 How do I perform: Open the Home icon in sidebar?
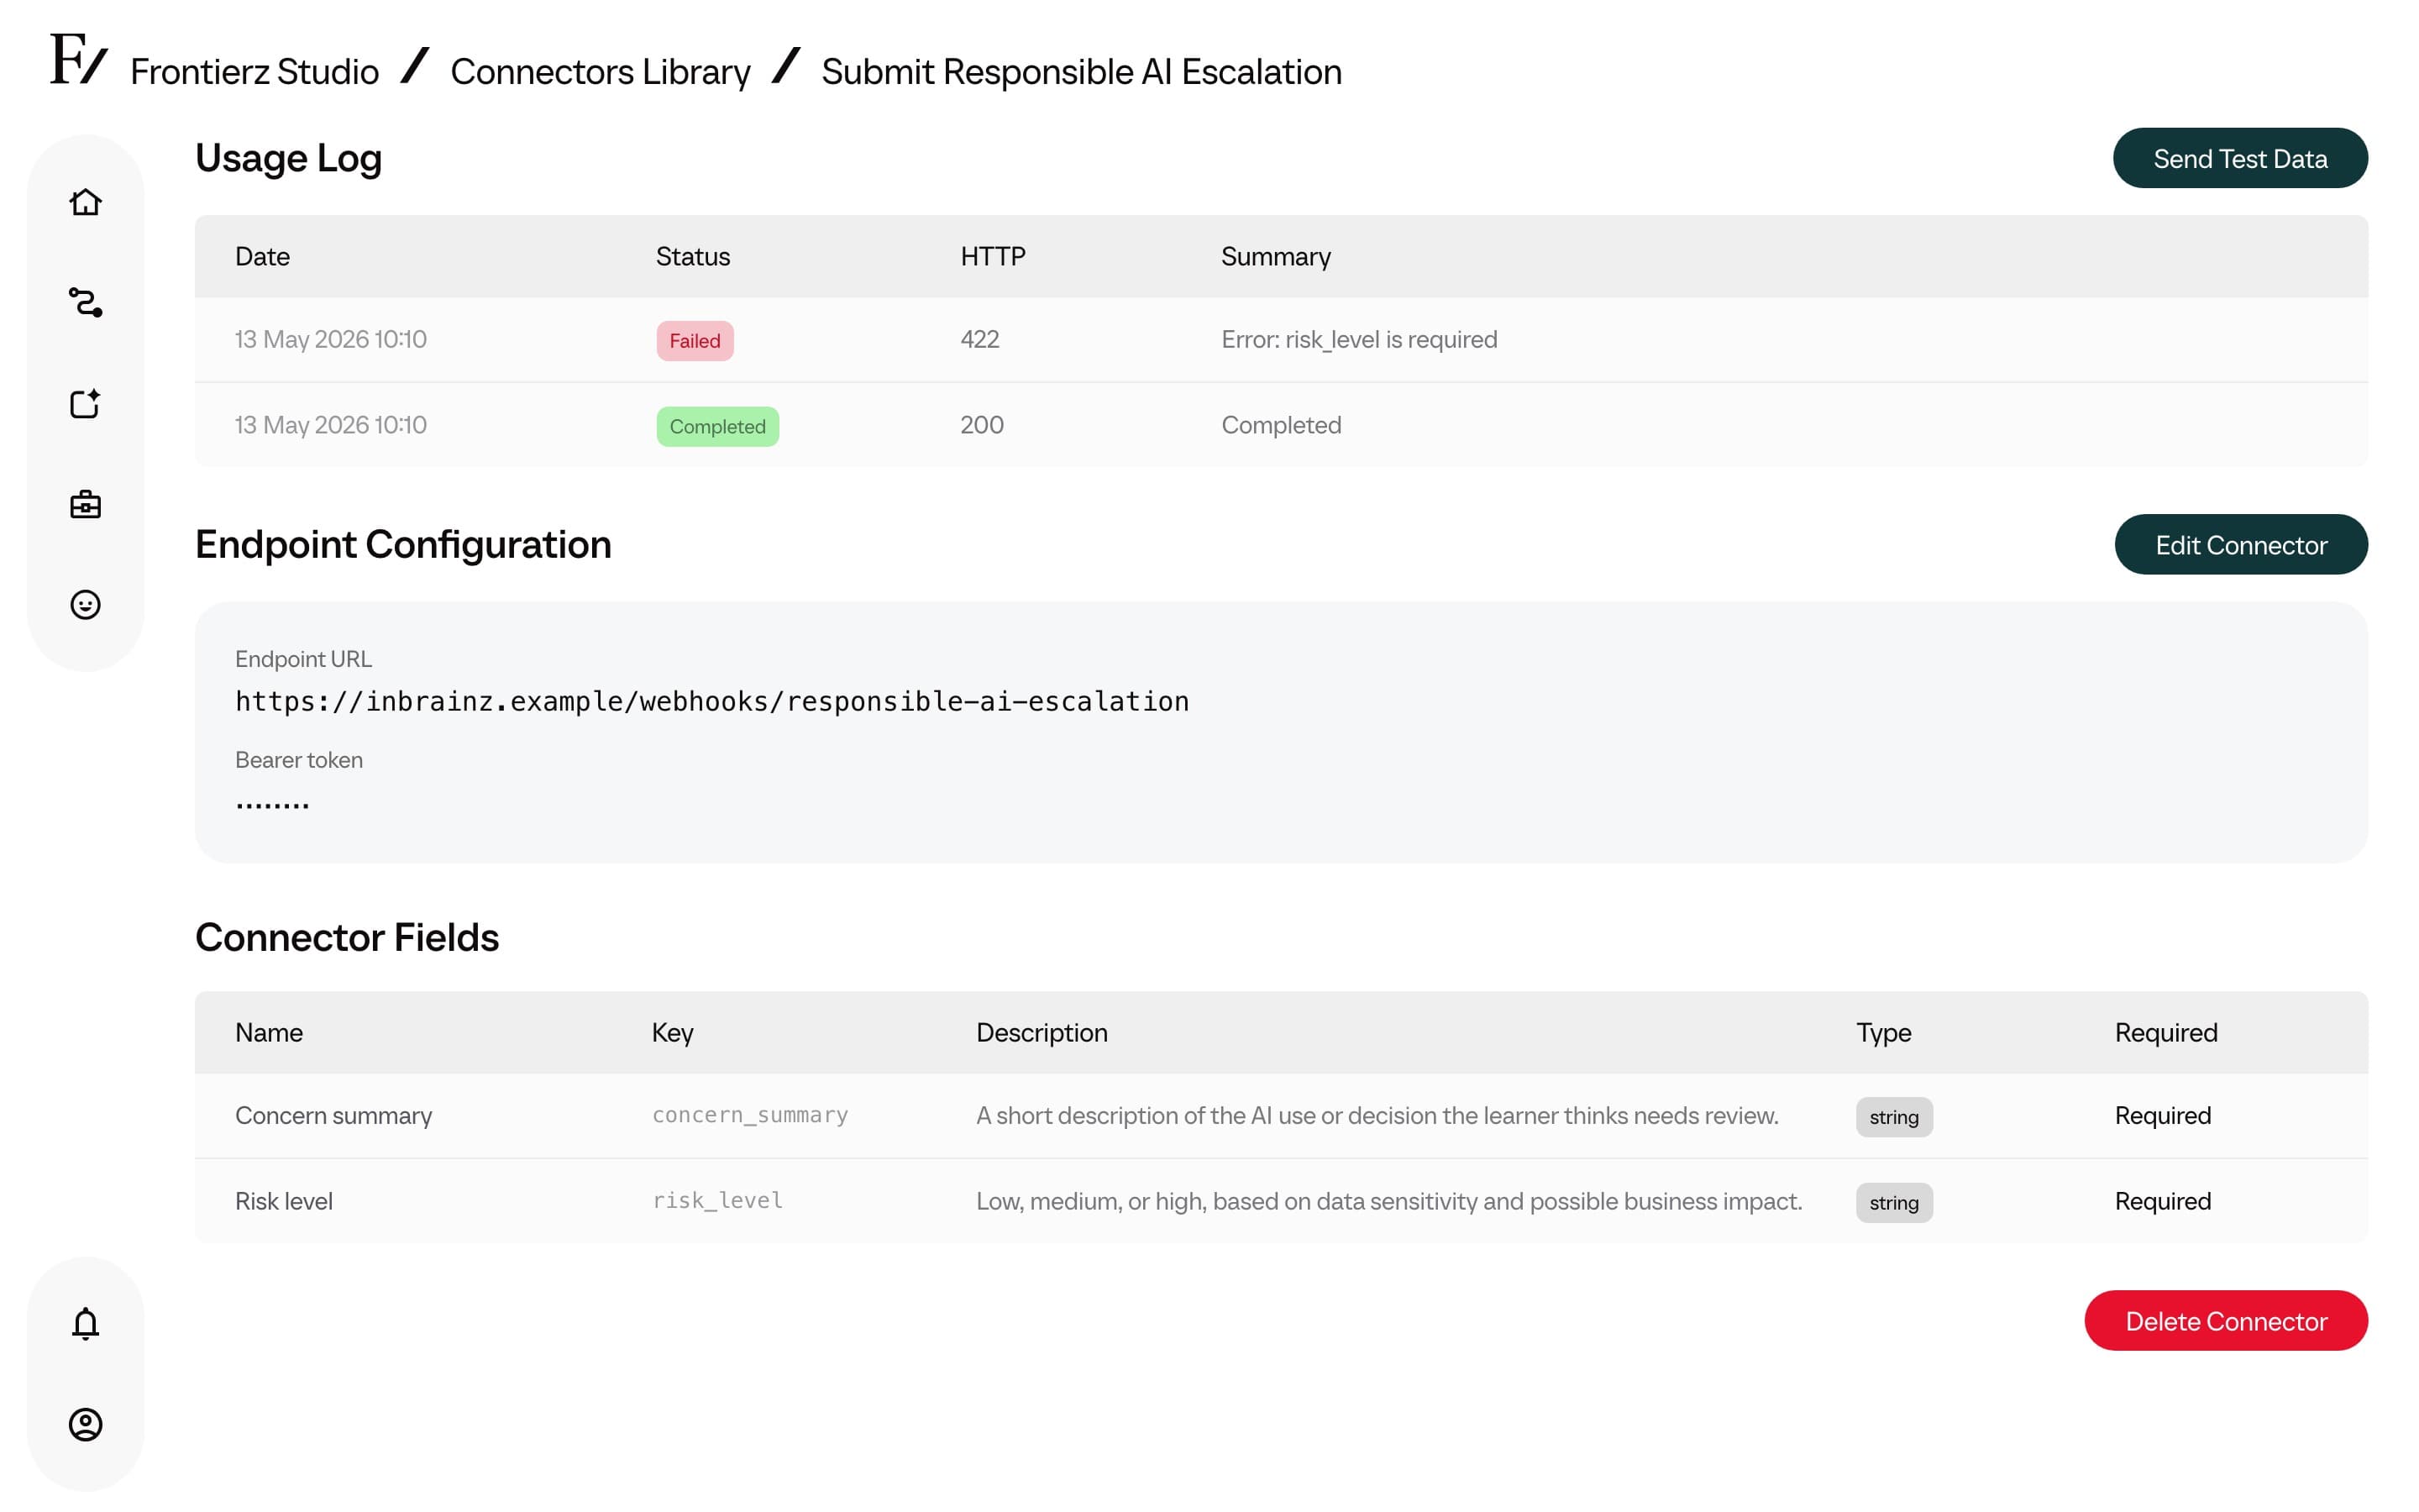(x=85, y=202)
